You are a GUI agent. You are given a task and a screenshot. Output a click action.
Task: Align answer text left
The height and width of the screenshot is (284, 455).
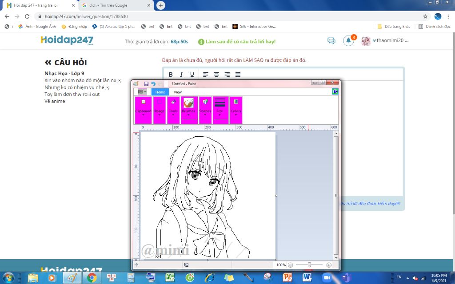point(205,75)
